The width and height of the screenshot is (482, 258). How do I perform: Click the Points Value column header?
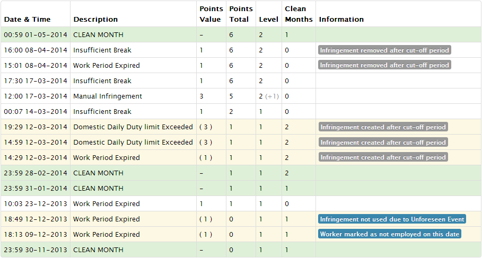click(x=211, y=14)
